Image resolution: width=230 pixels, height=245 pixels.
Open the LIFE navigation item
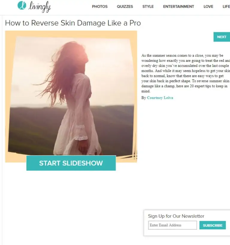click(x=226, y=7)
